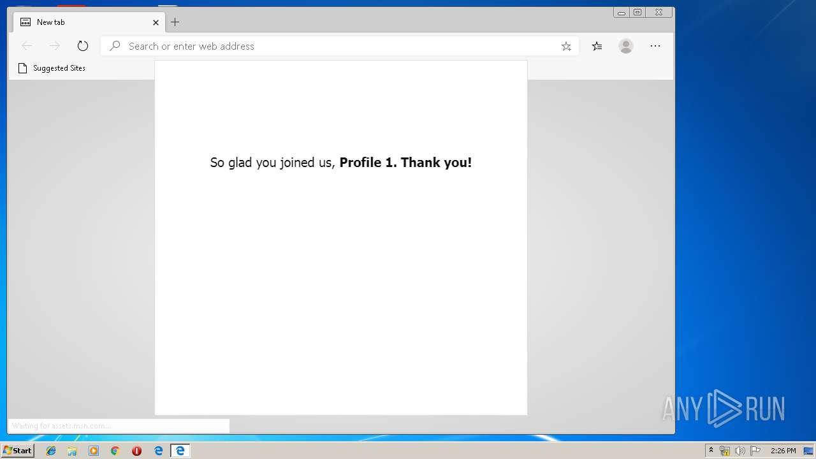Launch Google Chrome from taskbar

(x=115, y=451)
